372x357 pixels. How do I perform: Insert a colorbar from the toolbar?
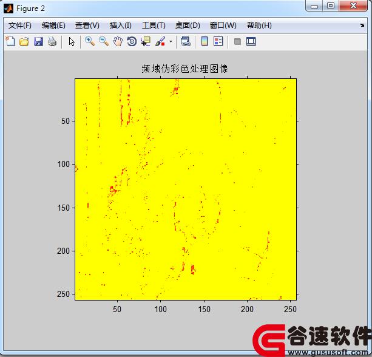click(205, 41)
